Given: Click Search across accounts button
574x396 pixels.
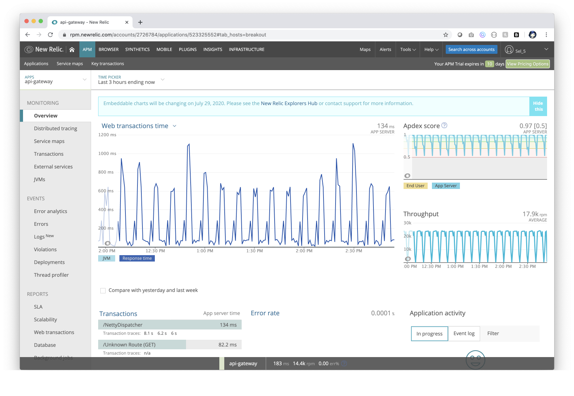Looking at the screenshot, I should pyautogui.click(x=471, y=50).
